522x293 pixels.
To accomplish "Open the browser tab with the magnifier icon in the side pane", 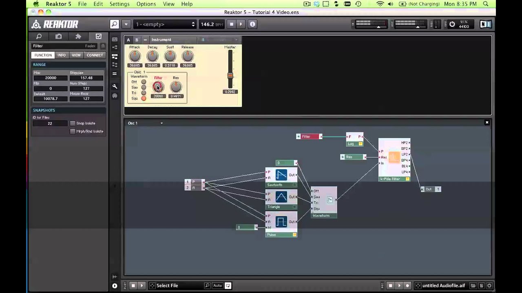I will point(39,37).
